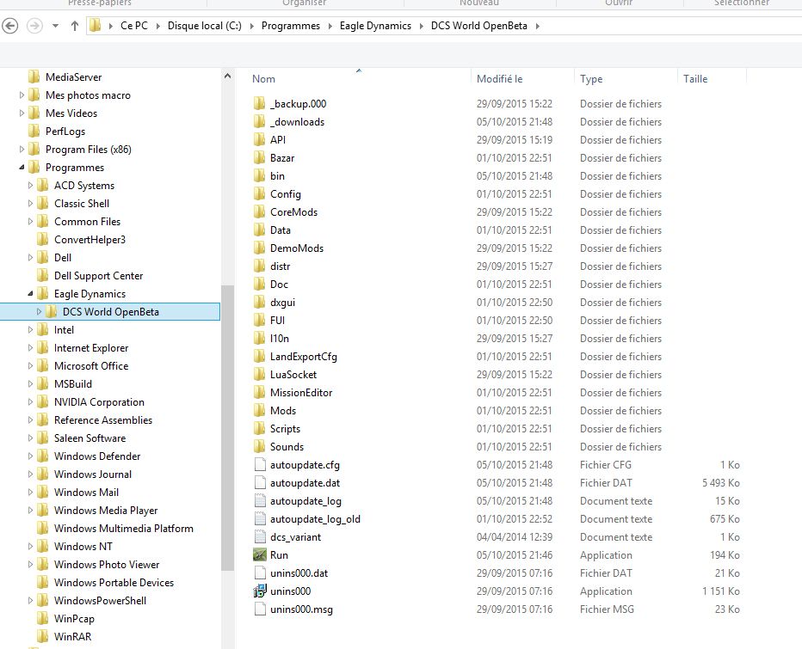Click the Run application icon
Viewport: 802px width, 649px height.
click(261, 555)
